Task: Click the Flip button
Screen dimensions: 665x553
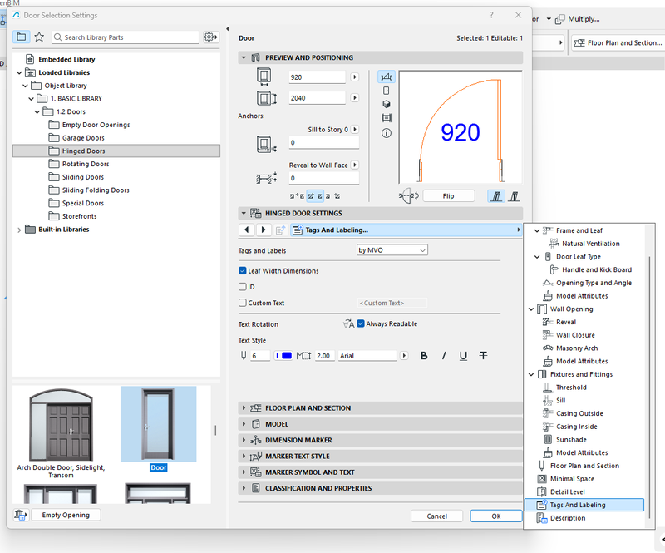Action: 448,196
